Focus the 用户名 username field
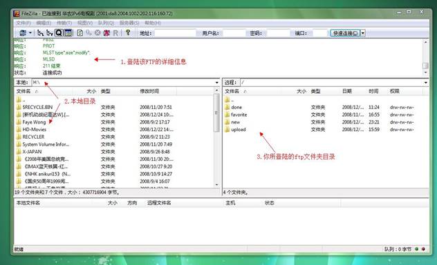This screenshot has height=265, width=437. pyautogui.click(x=234, y=33)
